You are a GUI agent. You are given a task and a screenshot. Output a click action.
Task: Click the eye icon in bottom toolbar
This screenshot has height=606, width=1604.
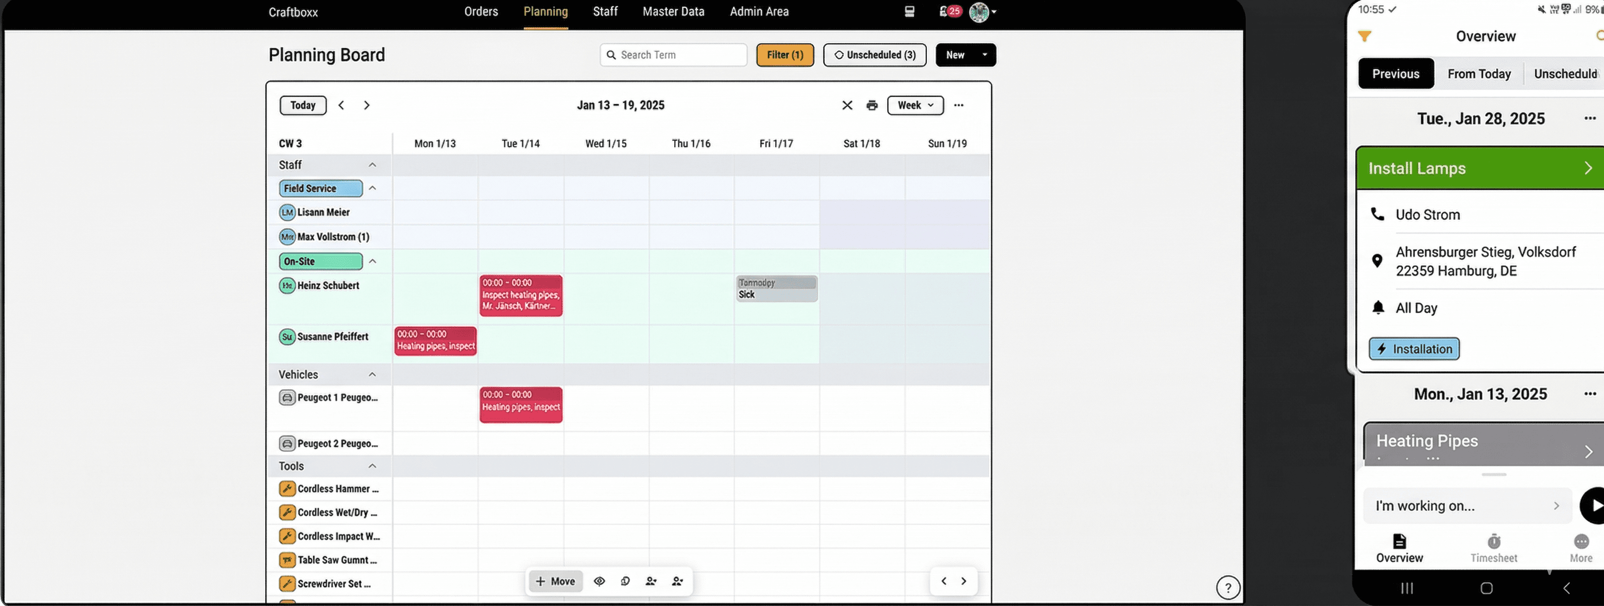click(x=599, y=581)
